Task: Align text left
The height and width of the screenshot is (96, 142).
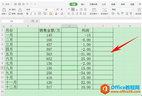Action: coord(69,14)
